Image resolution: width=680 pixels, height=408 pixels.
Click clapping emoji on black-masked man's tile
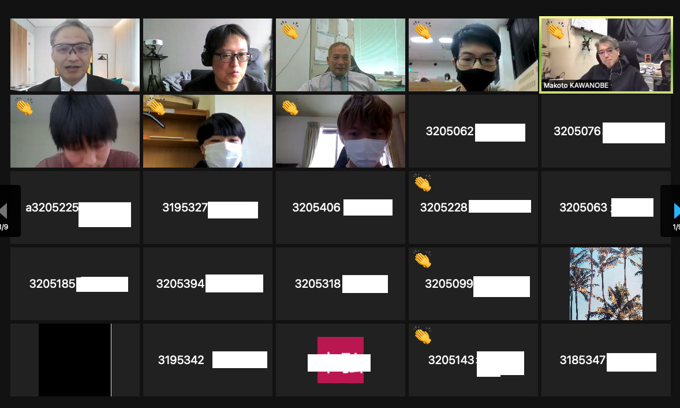(423, 30)
